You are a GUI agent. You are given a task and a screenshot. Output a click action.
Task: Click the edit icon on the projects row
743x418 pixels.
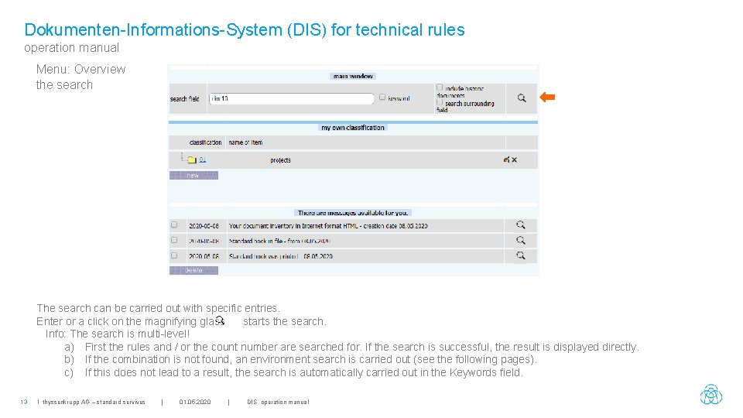pos(506,159)
